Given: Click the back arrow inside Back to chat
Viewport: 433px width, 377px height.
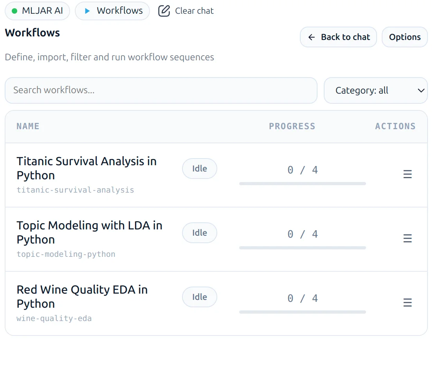Looking at the screenshot, I should pyautogui.click(x=311, y=37).
